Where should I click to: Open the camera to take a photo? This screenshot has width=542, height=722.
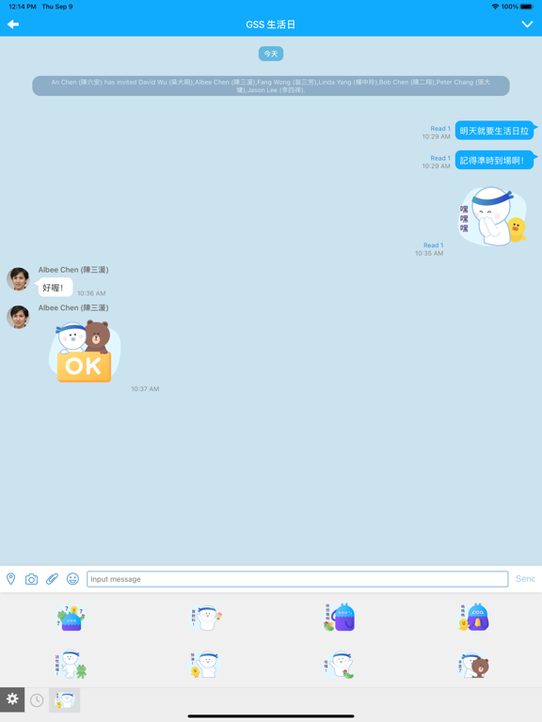tap(31, 579)
